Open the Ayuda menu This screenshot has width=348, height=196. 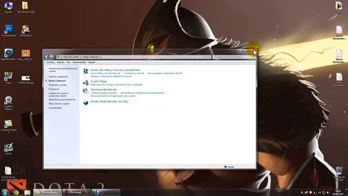92,63
